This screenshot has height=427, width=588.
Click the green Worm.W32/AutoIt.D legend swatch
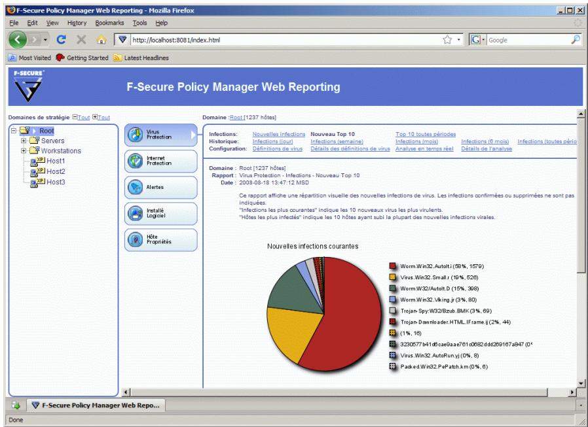[393, 288]
